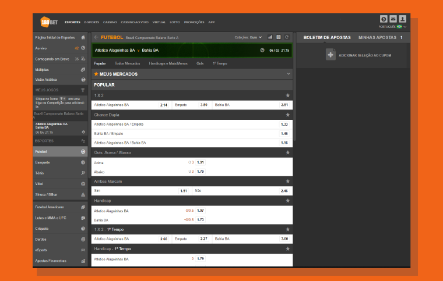Favorite the 1 X 2 market star
This screenshot has width=443, height=281.
click(x=287, y=95)
